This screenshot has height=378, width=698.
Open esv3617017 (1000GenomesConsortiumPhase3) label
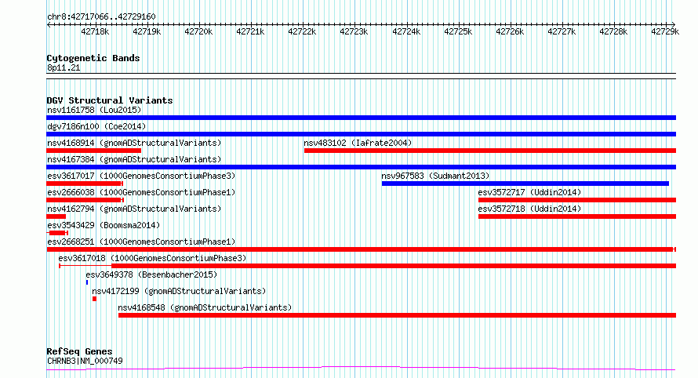[141, 176]
